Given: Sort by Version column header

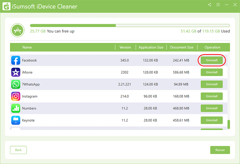Looking at the screenshot, I should (125, 47).
